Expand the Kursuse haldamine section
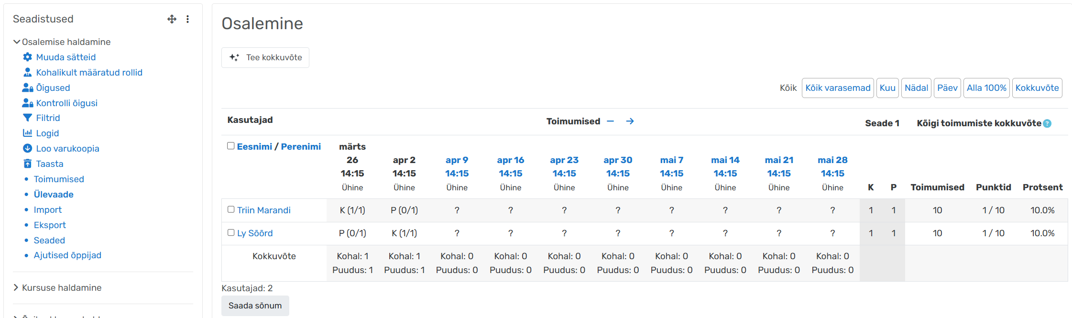This screenshot has width=1072, height=318. tap(16, 287)
